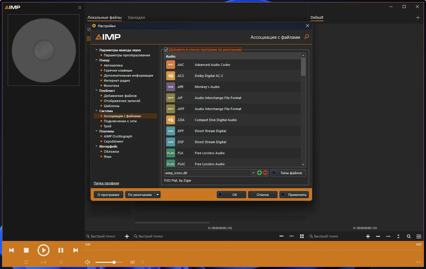Open the playlist sorting arrows icon

398,236
